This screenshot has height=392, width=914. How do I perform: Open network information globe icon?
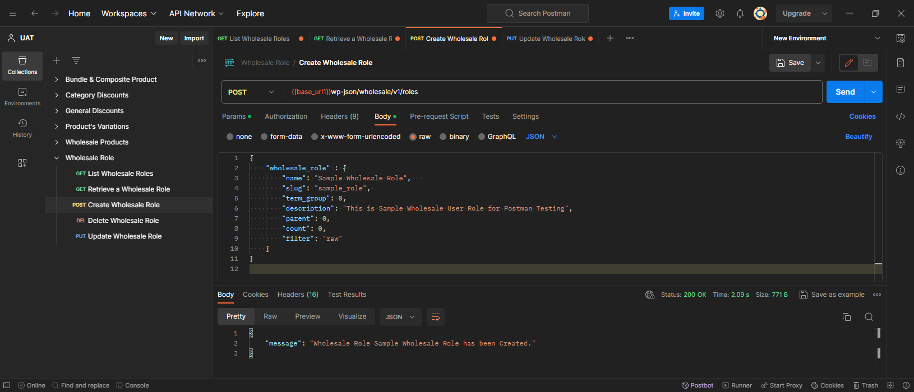coord(650,295)
